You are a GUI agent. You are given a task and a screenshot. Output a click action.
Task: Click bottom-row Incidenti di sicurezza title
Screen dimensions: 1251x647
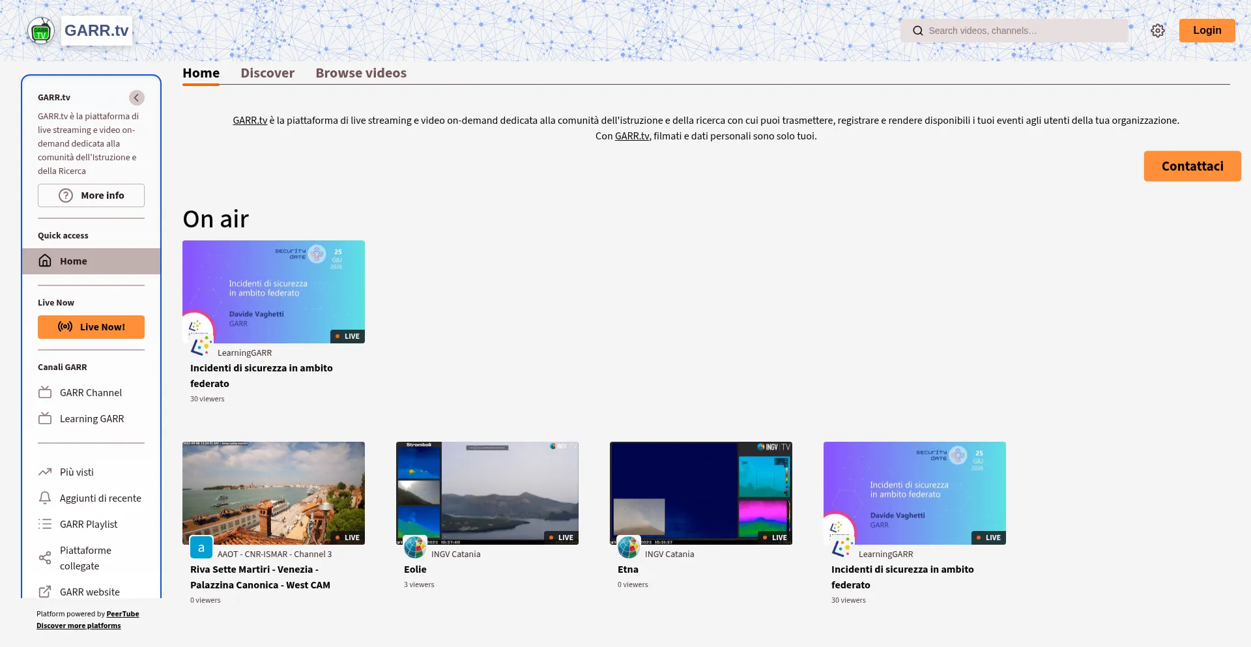coord(902,577)
